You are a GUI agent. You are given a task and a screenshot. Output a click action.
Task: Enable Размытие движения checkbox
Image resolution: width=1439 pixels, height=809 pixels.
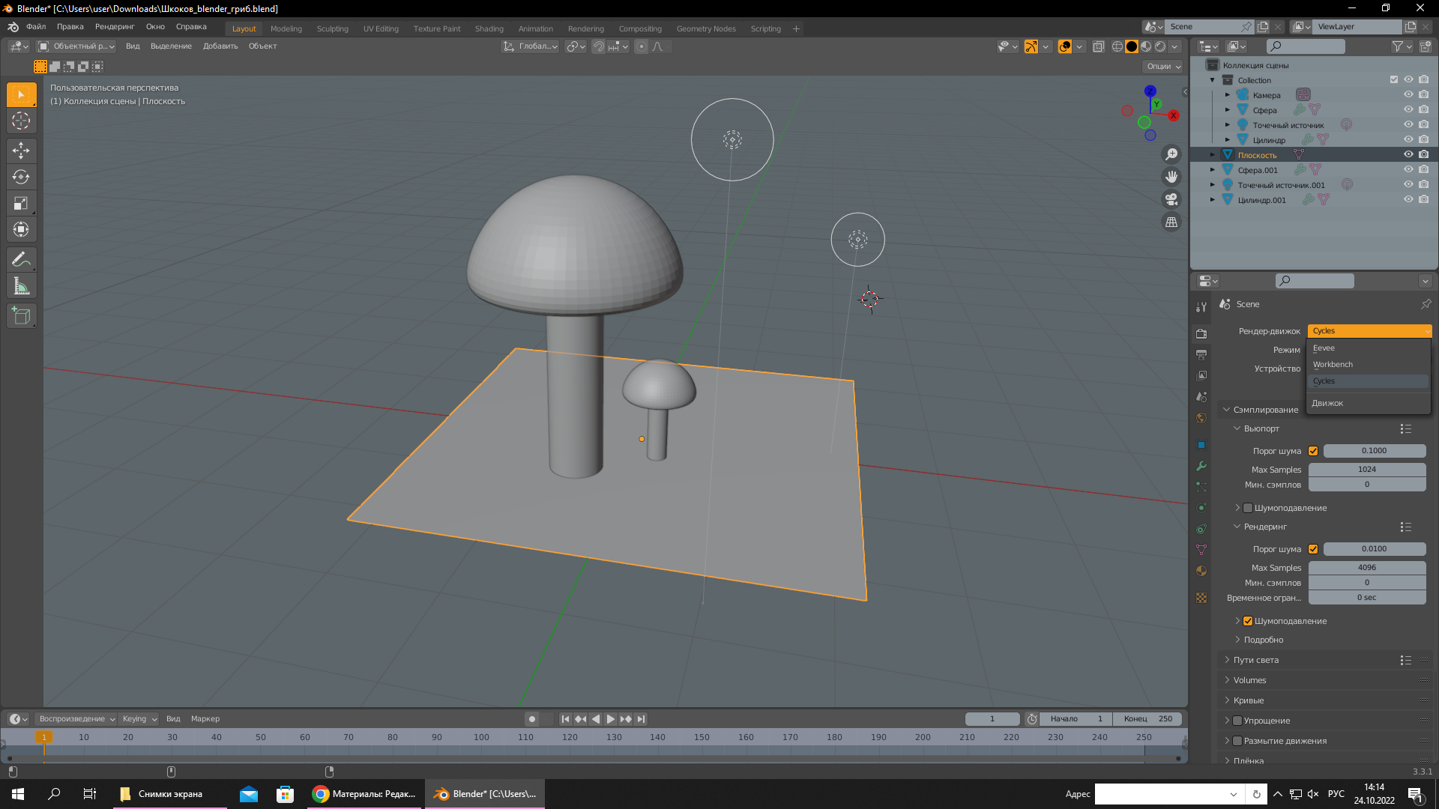coord(1237,741)
